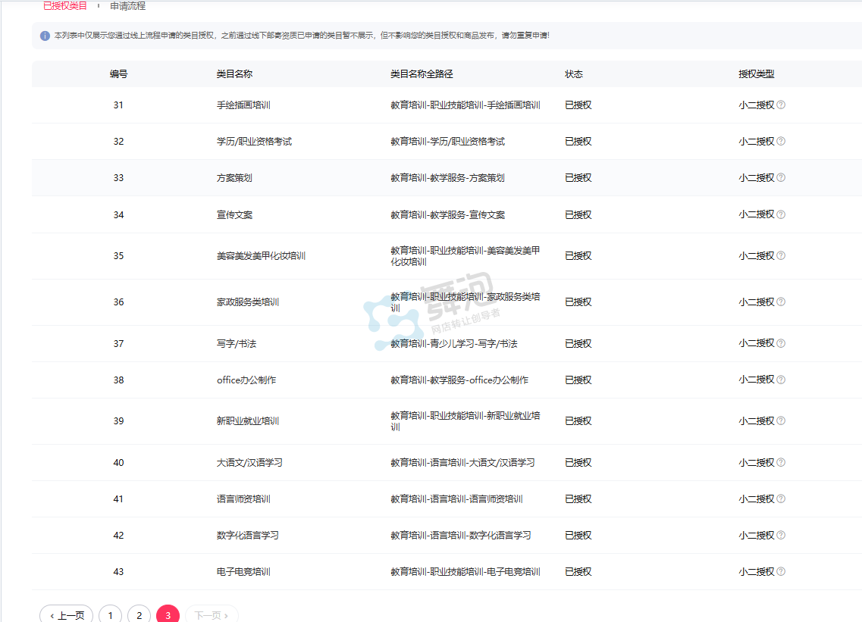Go to page 2
The image size is (862, 622).
139,615
